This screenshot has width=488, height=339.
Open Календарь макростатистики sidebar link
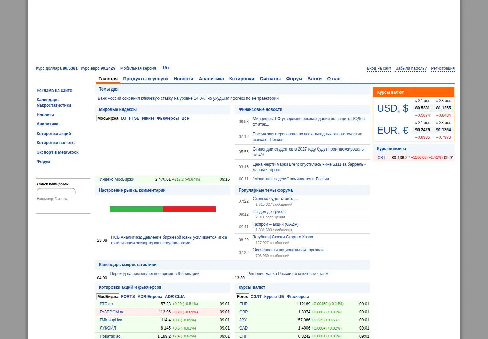click(x=54, y=102)
